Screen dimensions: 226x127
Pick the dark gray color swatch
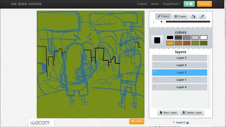coord(178,37)
